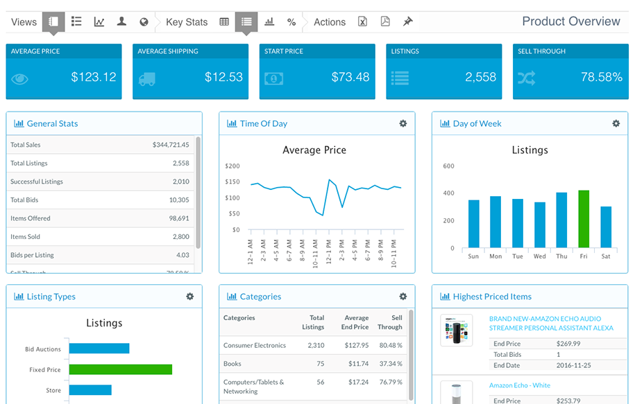Open the Day of Week panel settings gear
The width and height of the screenshot is (635, 404).
[x=616, y=123]
